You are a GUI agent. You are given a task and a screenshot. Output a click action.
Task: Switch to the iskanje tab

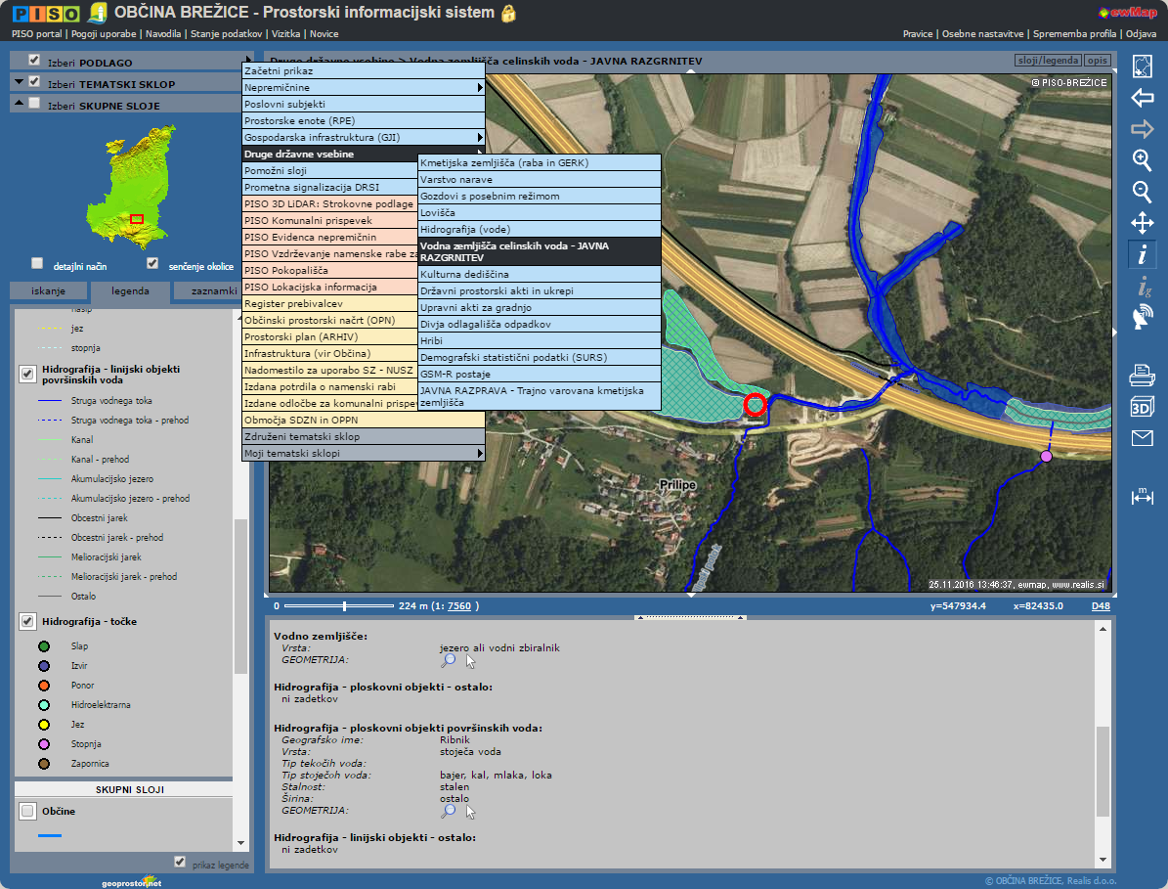(48, 291)
